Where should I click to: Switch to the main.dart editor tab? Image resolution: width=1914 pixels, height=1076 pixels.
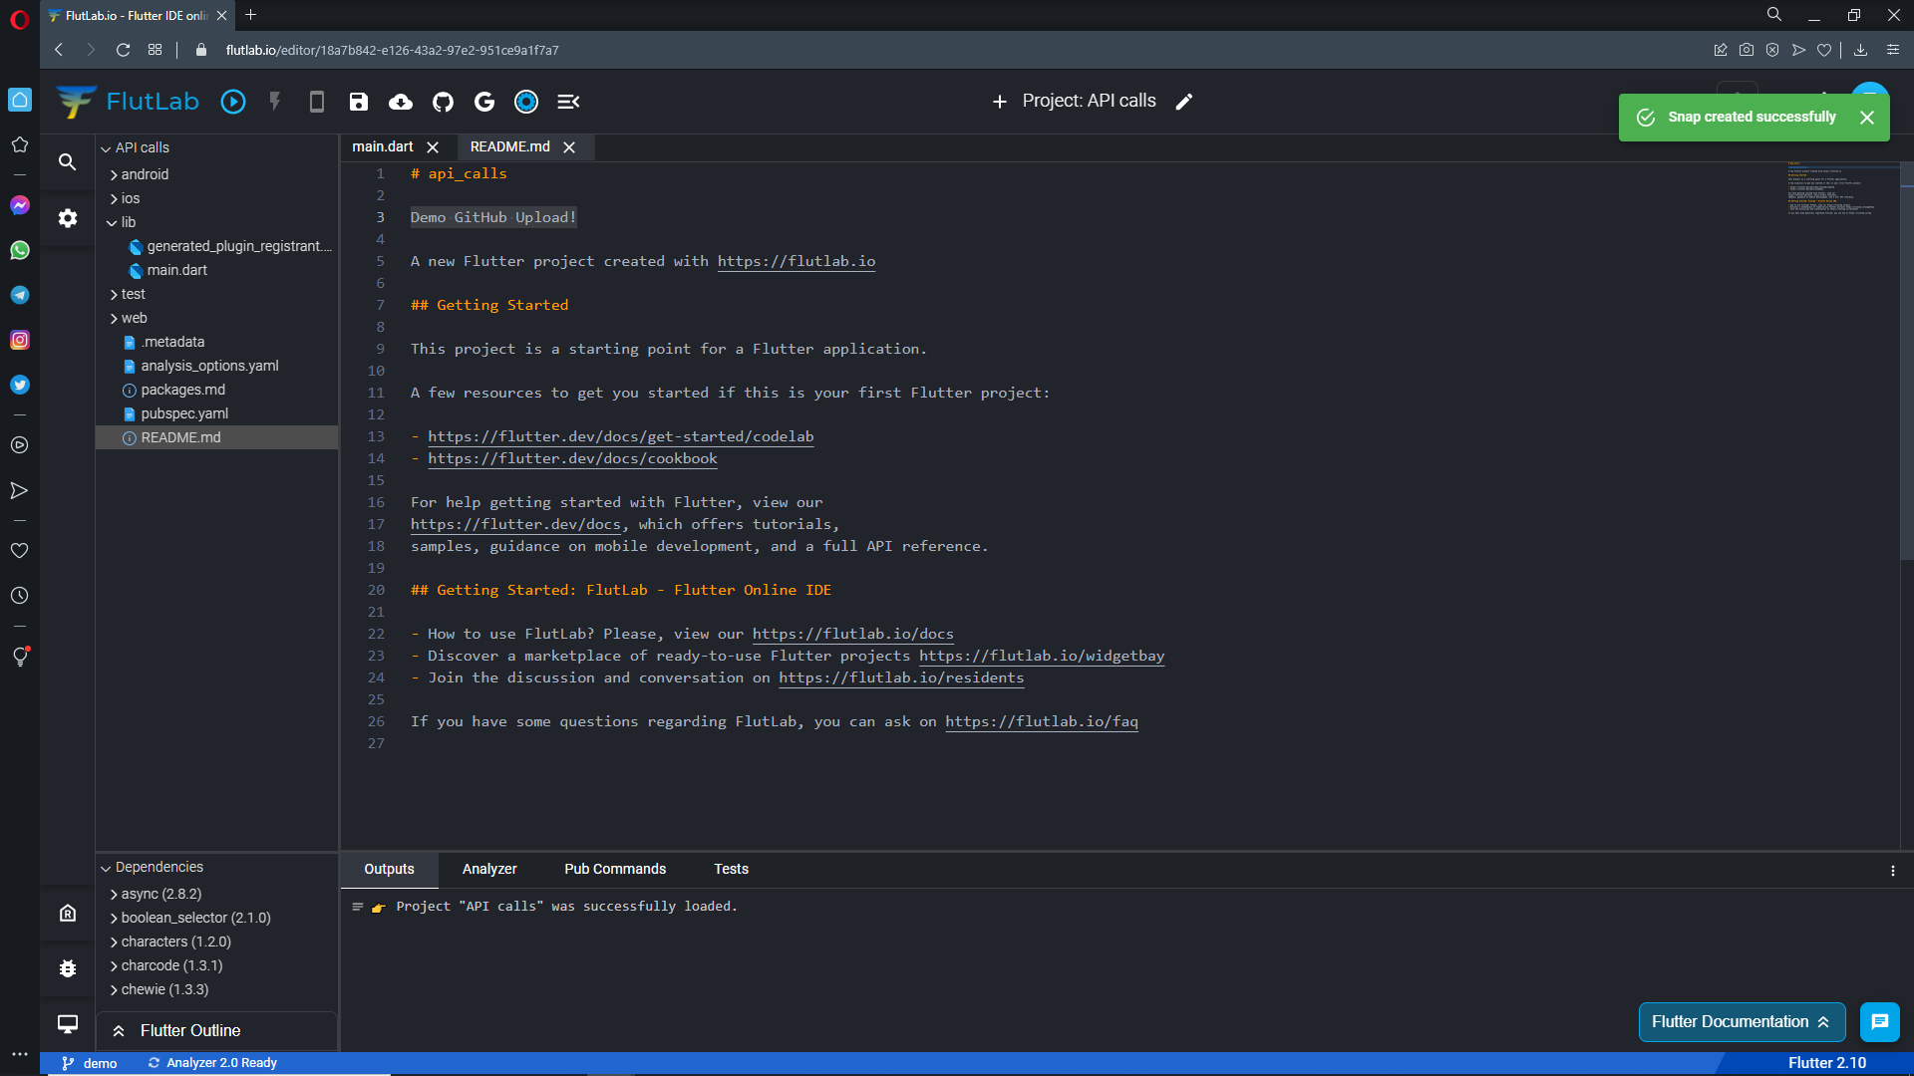(x=383, y=147)
